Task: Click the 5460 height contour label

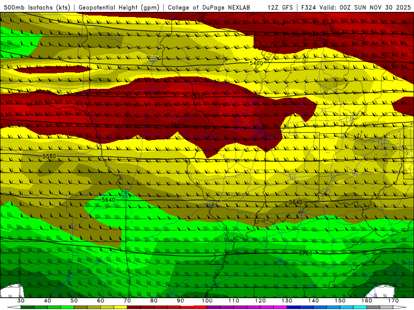Action: [x=197, y=97]
